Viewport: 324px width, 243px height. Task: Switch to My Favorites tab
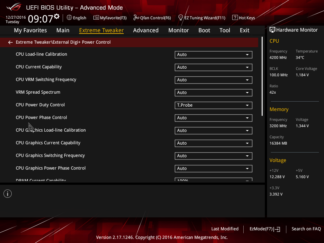click(30, 30)
